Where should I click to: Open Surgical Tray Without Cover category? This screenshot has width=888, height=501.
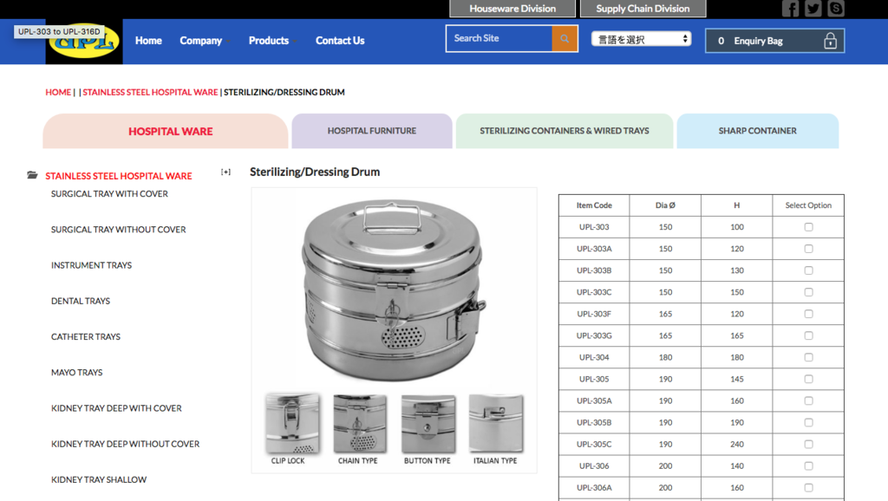[118, 230]
